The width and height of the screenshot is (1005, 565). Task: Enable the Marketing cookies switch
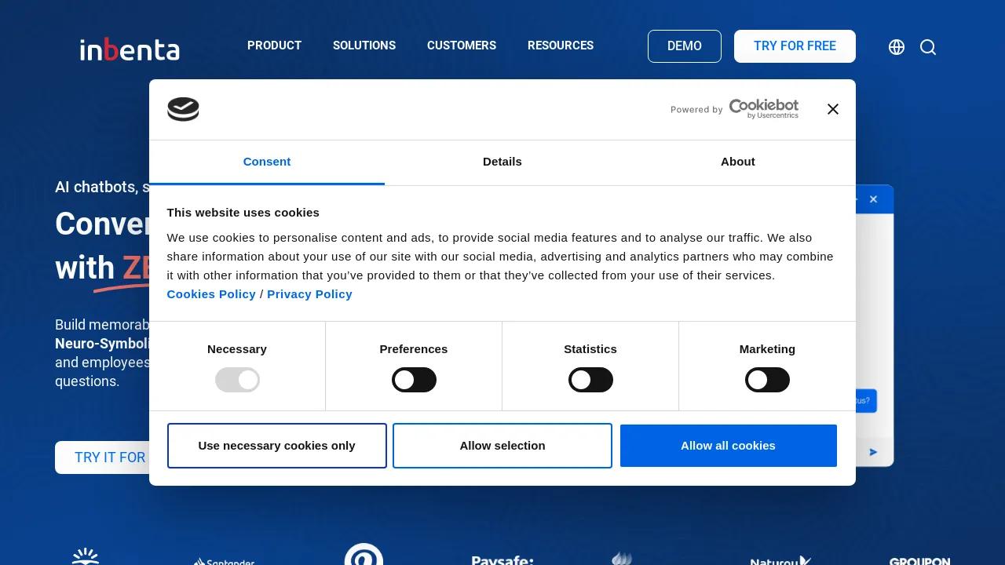coord(767,380)
